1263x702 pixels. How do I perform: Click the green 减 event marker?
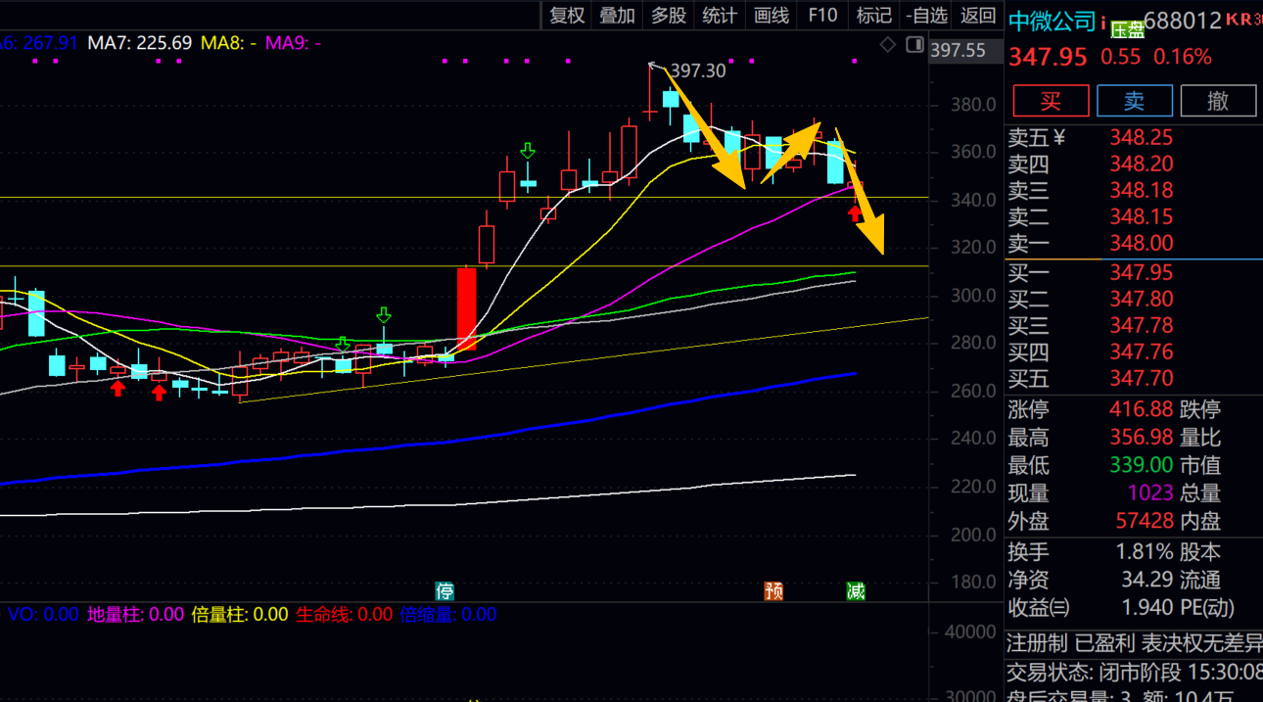[856, 590]
